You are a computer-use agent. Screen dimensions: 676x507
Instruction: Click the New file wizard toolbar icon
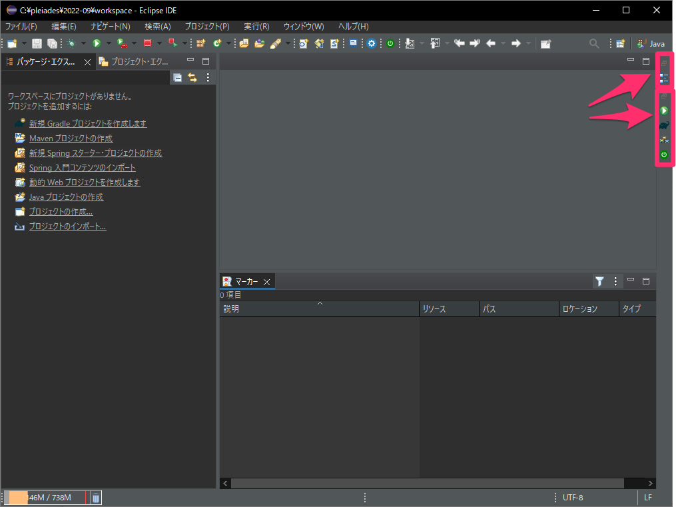12,43
